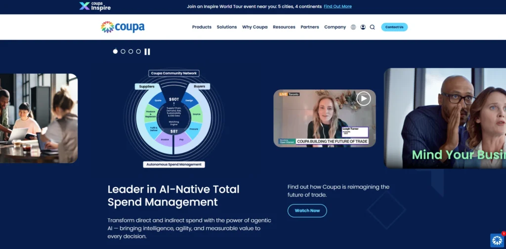Click the Produce & Replenish wheel segment
Screen dimensions: 506x249
[x=151, y=114]
